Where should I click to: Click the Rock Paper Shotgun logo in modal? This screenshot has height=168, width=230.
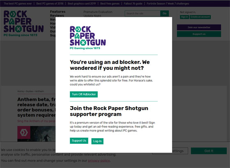pyautogui.click(x=88, y=38)
